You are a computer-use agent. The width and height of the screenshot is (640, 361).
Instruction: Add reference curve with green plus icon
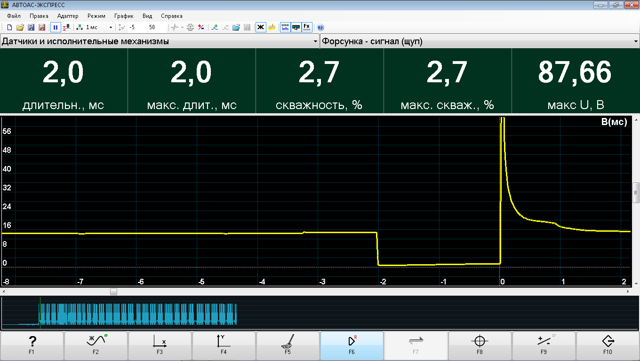215,27
